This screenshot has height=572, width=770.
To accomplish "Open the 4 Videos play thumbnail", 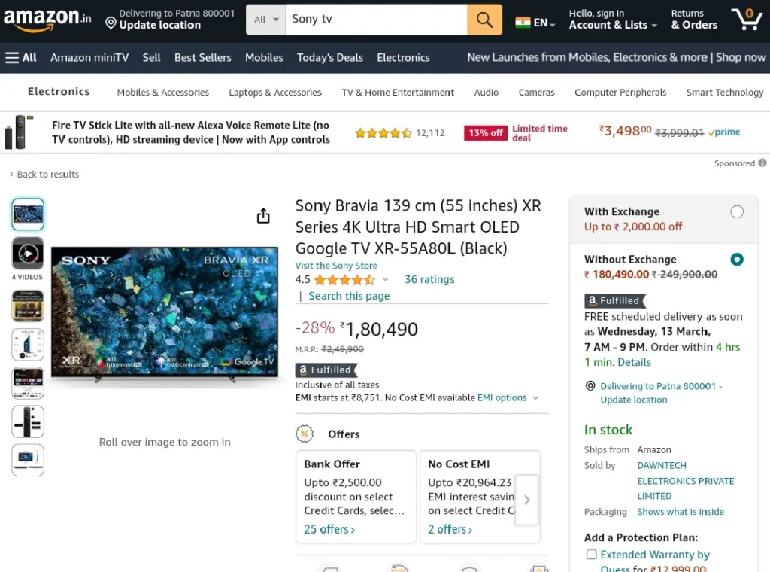I will pyautogui.click(x=28, y=254).
